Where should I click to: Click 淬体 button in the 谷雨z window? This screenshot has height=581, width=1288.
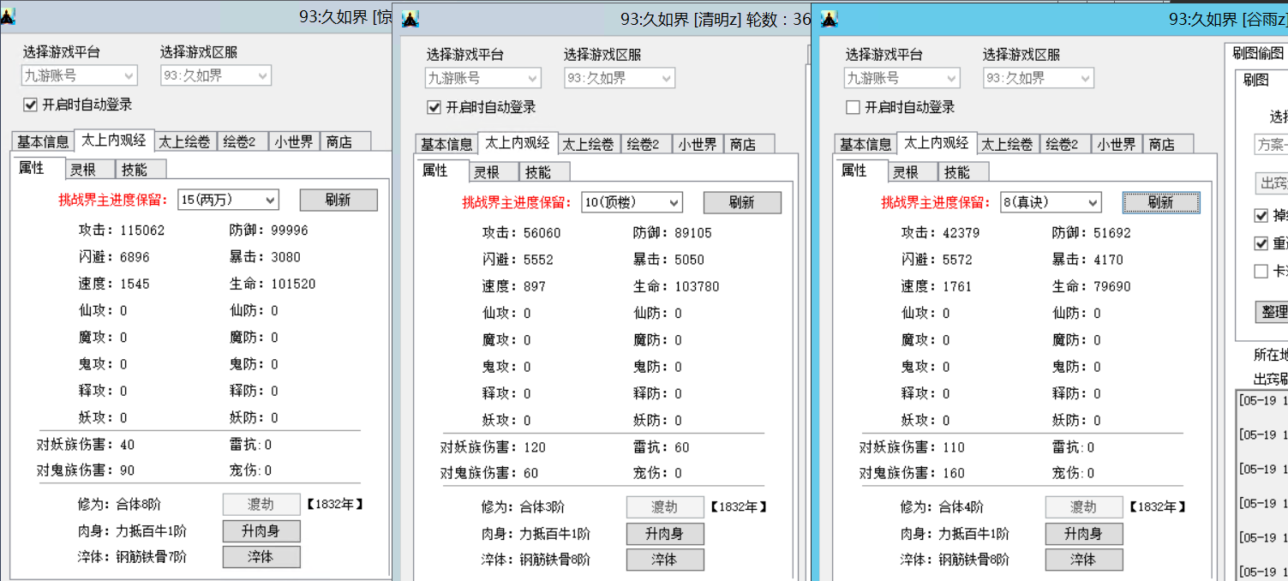[1084, 560]
